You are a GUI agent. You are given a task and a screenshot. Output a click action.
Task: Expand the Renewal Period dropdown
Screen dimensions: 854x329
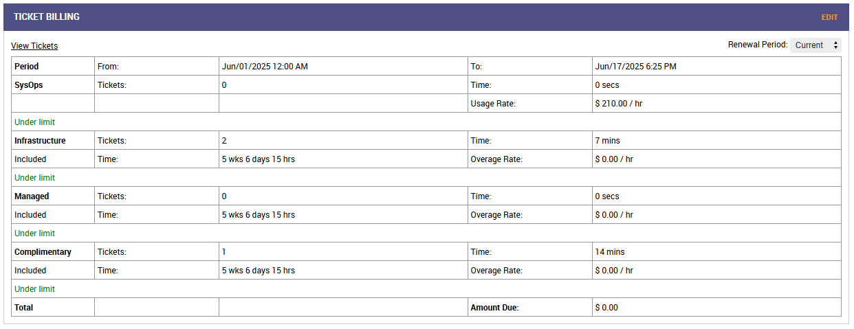tap(815, 45)
